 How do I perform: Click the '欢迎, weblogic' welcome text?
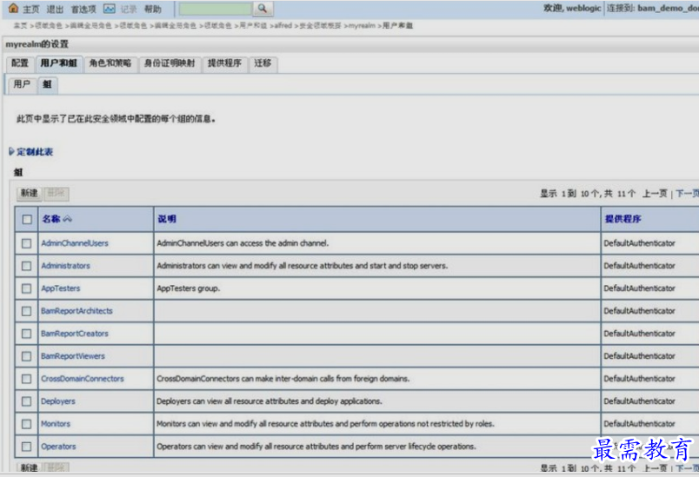tap(572, 8)
